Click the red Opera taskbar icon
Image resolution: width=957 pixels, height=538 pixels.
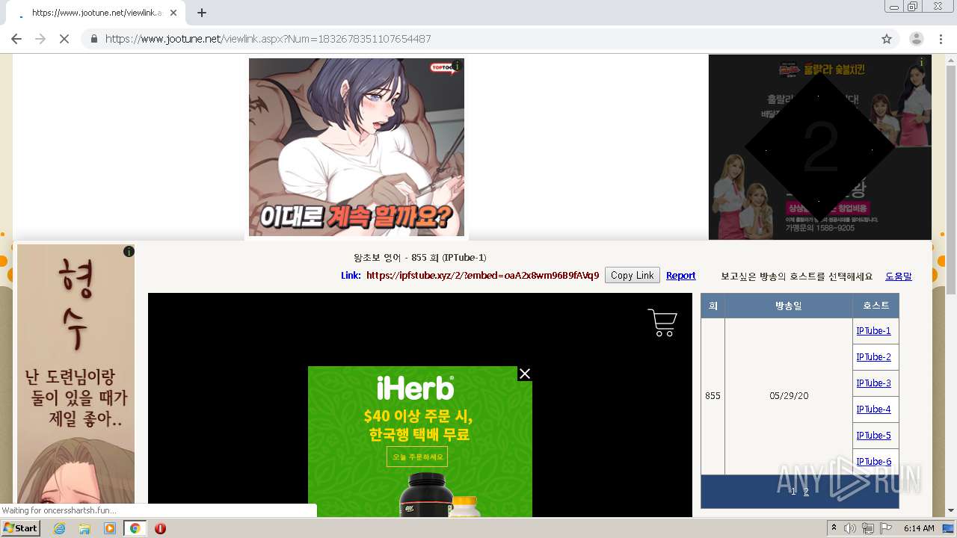(x=160, y=528)
